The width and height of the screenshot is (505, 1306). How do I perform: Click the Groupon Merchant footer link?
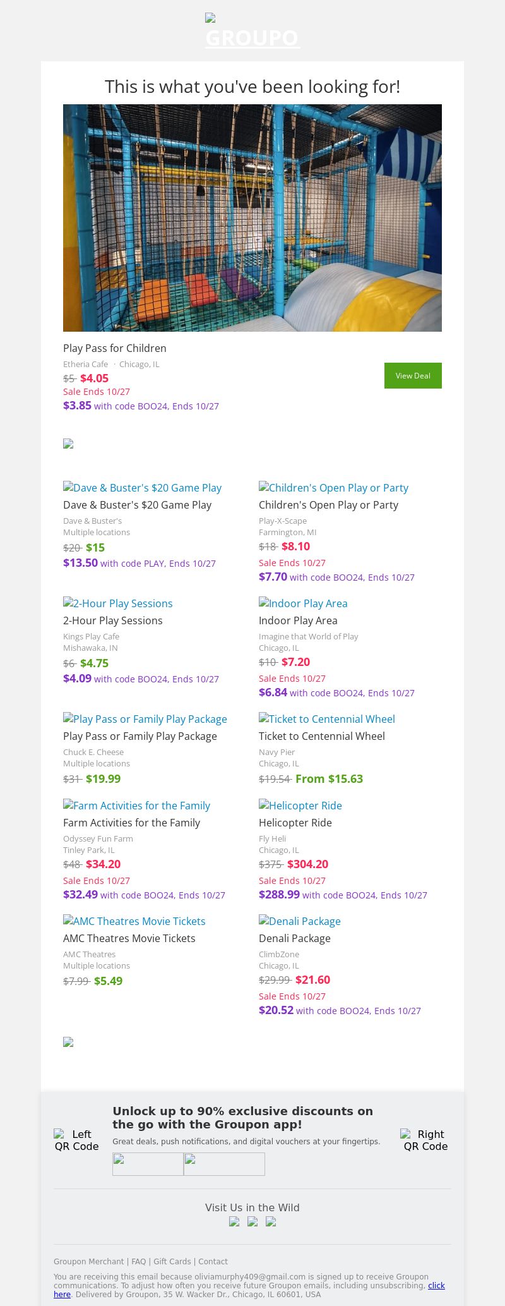[x=88, y=1261]
